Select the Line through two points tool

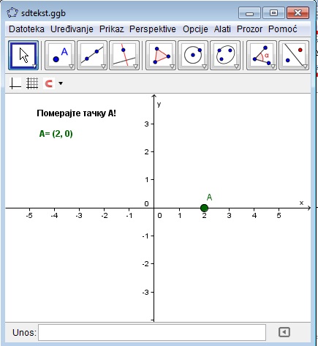92,56
